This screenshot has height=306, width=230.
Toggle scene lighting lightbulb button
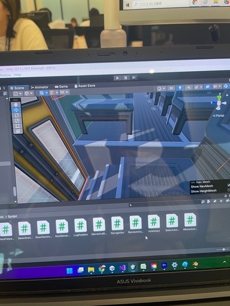click(x=180, y=88)
